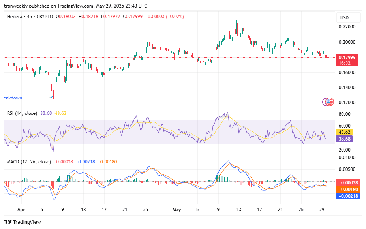Click the US flag event icon
366x229 pixels.
330,102
